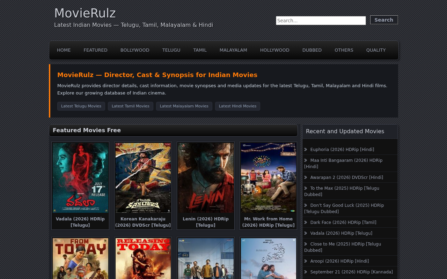Open the Latest Tamil Movies tag

(131, 106)
